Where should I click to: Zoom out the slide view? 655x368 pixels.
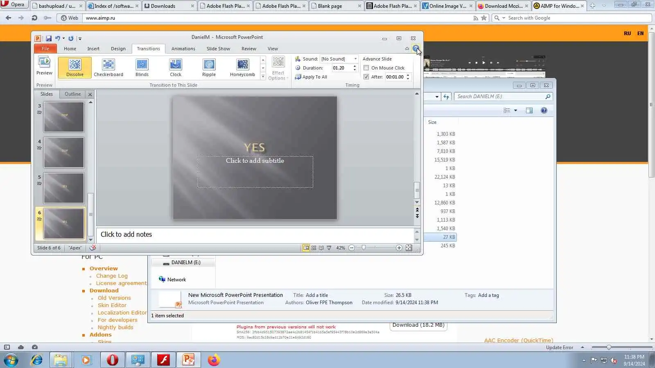352,248
